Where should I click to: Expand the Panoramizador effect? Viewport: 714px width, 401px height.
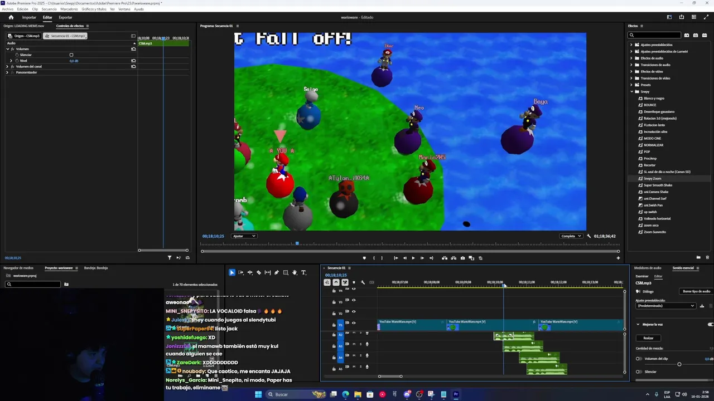click(x=7, y=72)
